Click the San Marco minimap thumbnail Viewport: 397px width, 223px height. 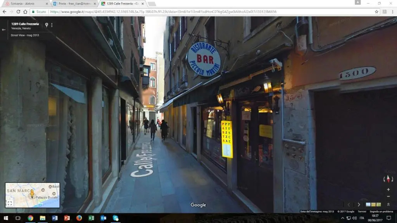[33, 195]
